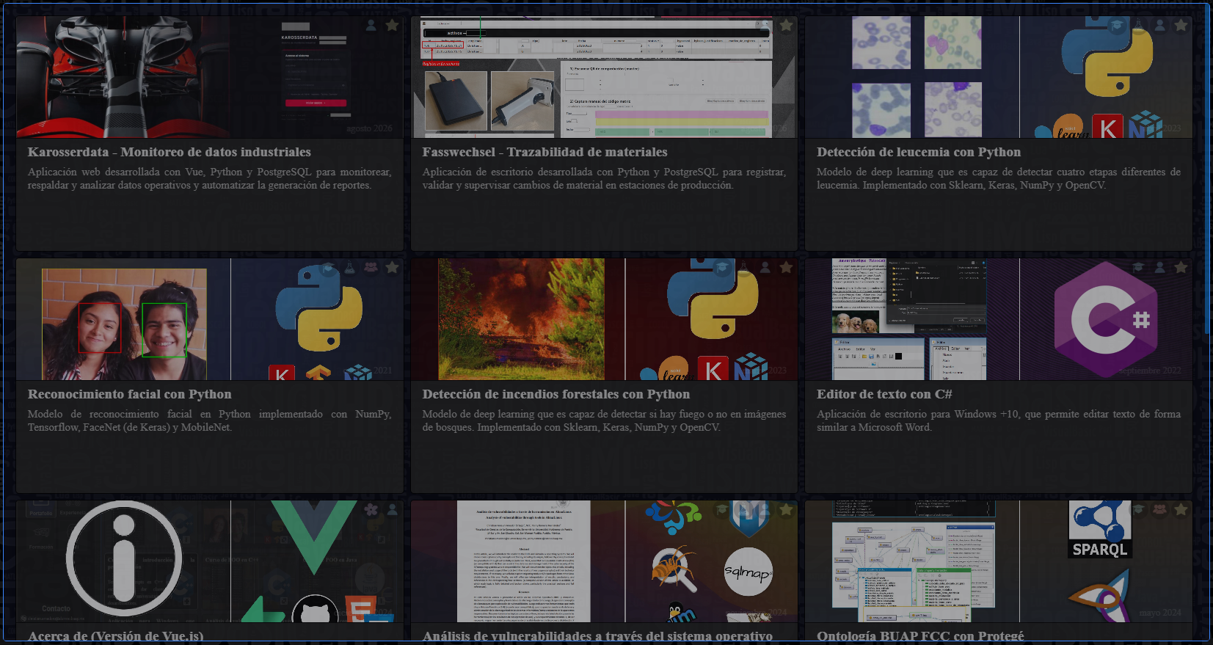Viewport: 1213px width, 645px height.
Task: Select the purple C# logo image
Action: click(x=1106, y=319)
